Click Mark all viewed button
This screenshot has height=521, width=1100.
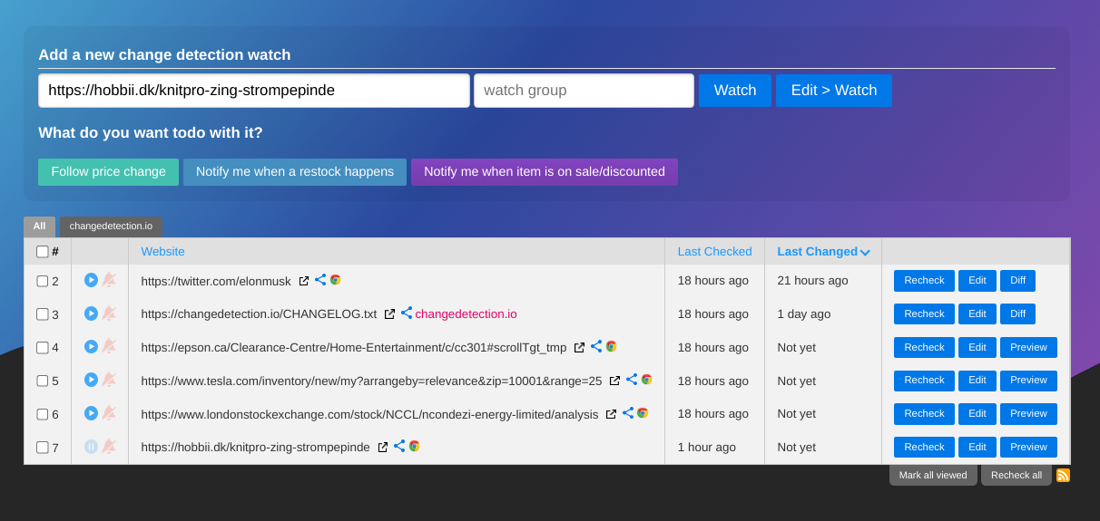click(933, 475)
